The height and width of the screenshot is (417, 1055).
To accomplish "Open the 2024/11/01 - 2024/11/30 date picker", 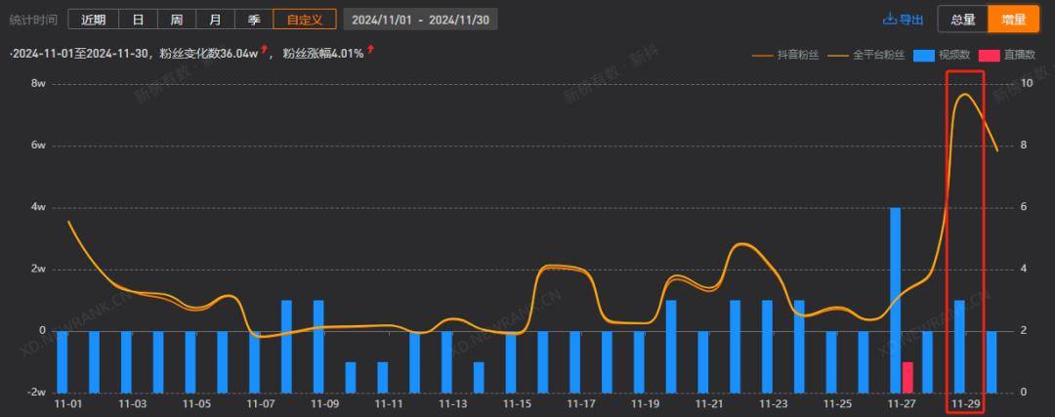I will [x=420, y=20].
